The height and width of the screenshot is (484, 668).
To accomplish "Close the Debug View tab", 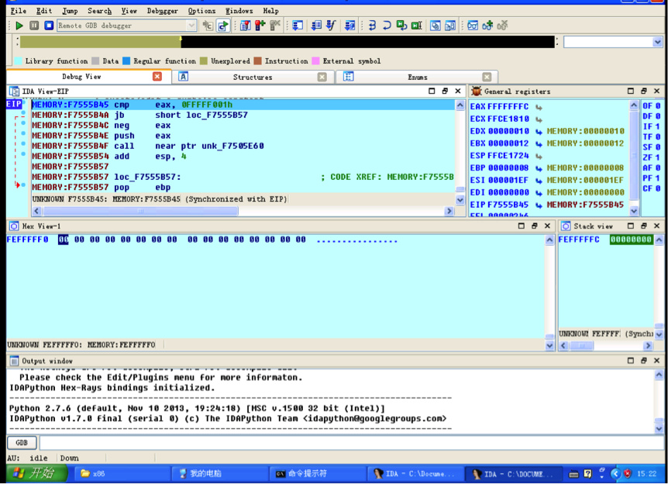I will pyautogui.click(x=157, y=77).
